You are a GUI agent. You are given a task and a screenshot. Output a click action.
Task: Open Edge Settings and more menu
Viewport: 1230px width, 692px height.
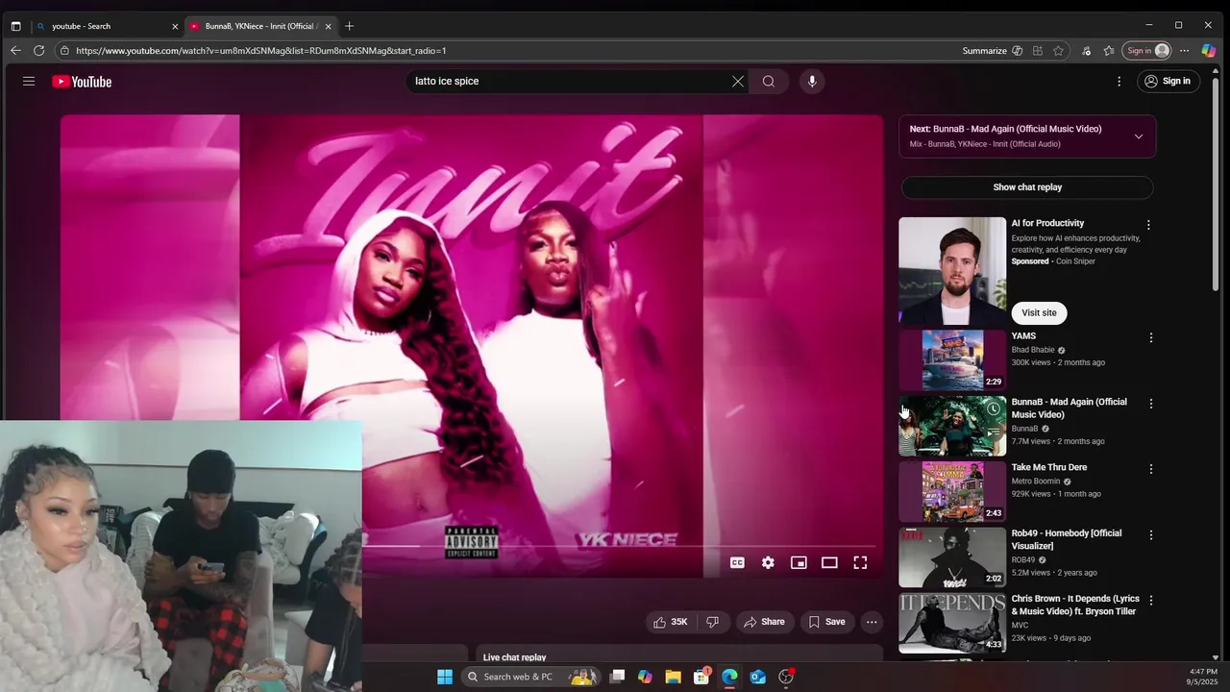[x=1185, y=51]
